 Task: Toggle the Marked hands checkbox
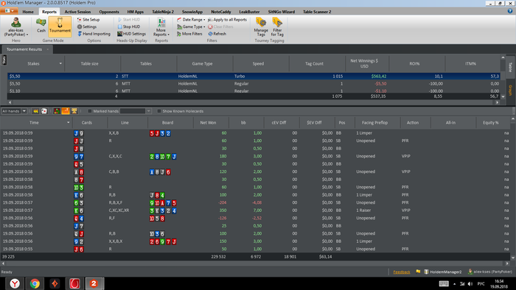[x=89, y=111]
